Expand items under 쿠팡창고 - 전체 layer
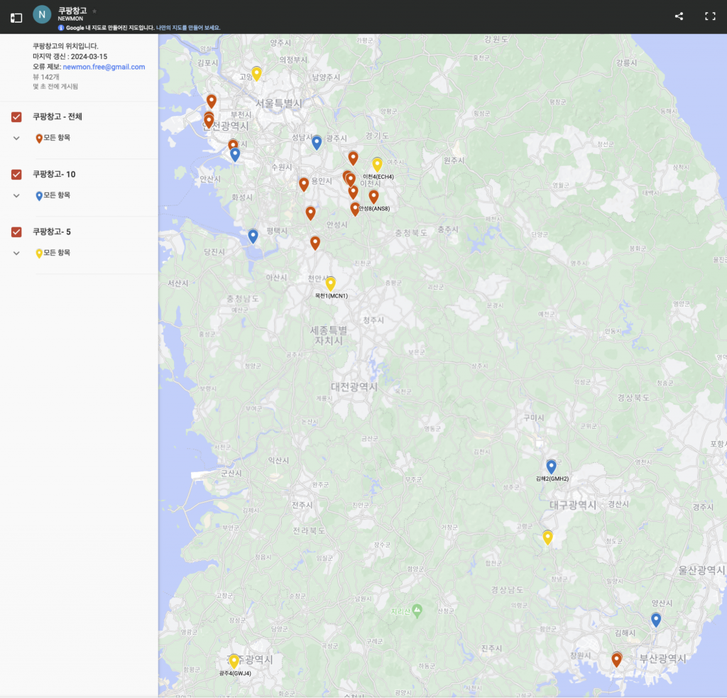This screenshot has width=727, height=698. [x=16, y=138]
